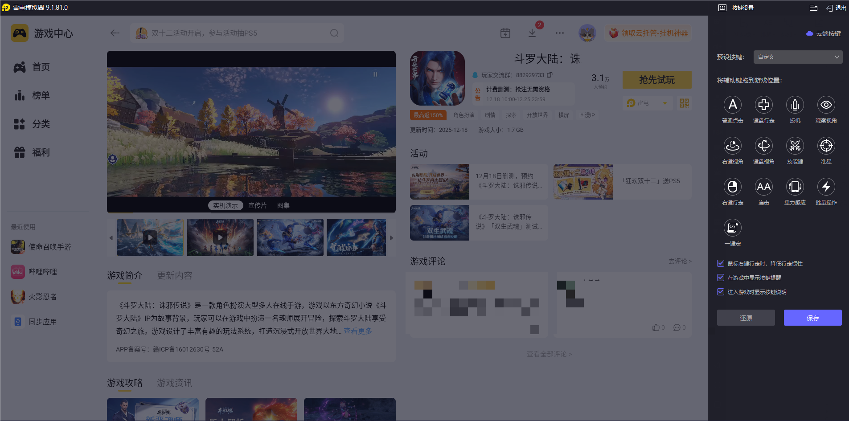
Task: Click the search magnifier icon
Action: pyautogui.click(x=334, y=33)
